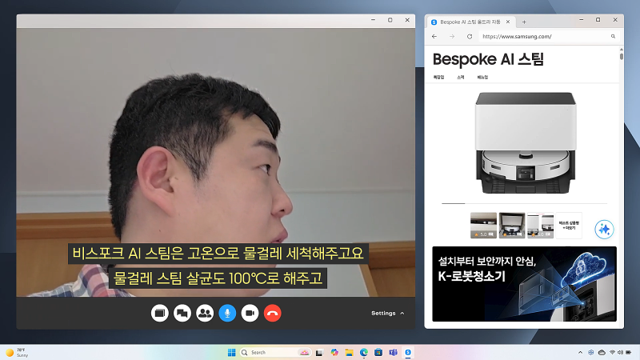Expand the Settings chevron in call window
This screenshot has height=360, width=640.
point(402,313)
